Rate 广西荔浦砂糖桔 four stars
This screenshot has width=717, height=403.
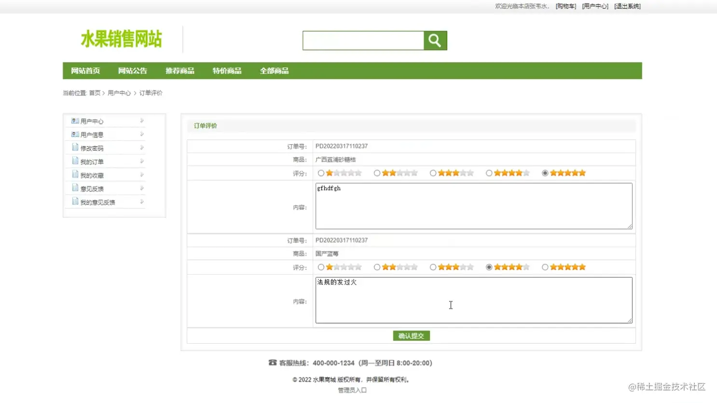coord(489,173)
